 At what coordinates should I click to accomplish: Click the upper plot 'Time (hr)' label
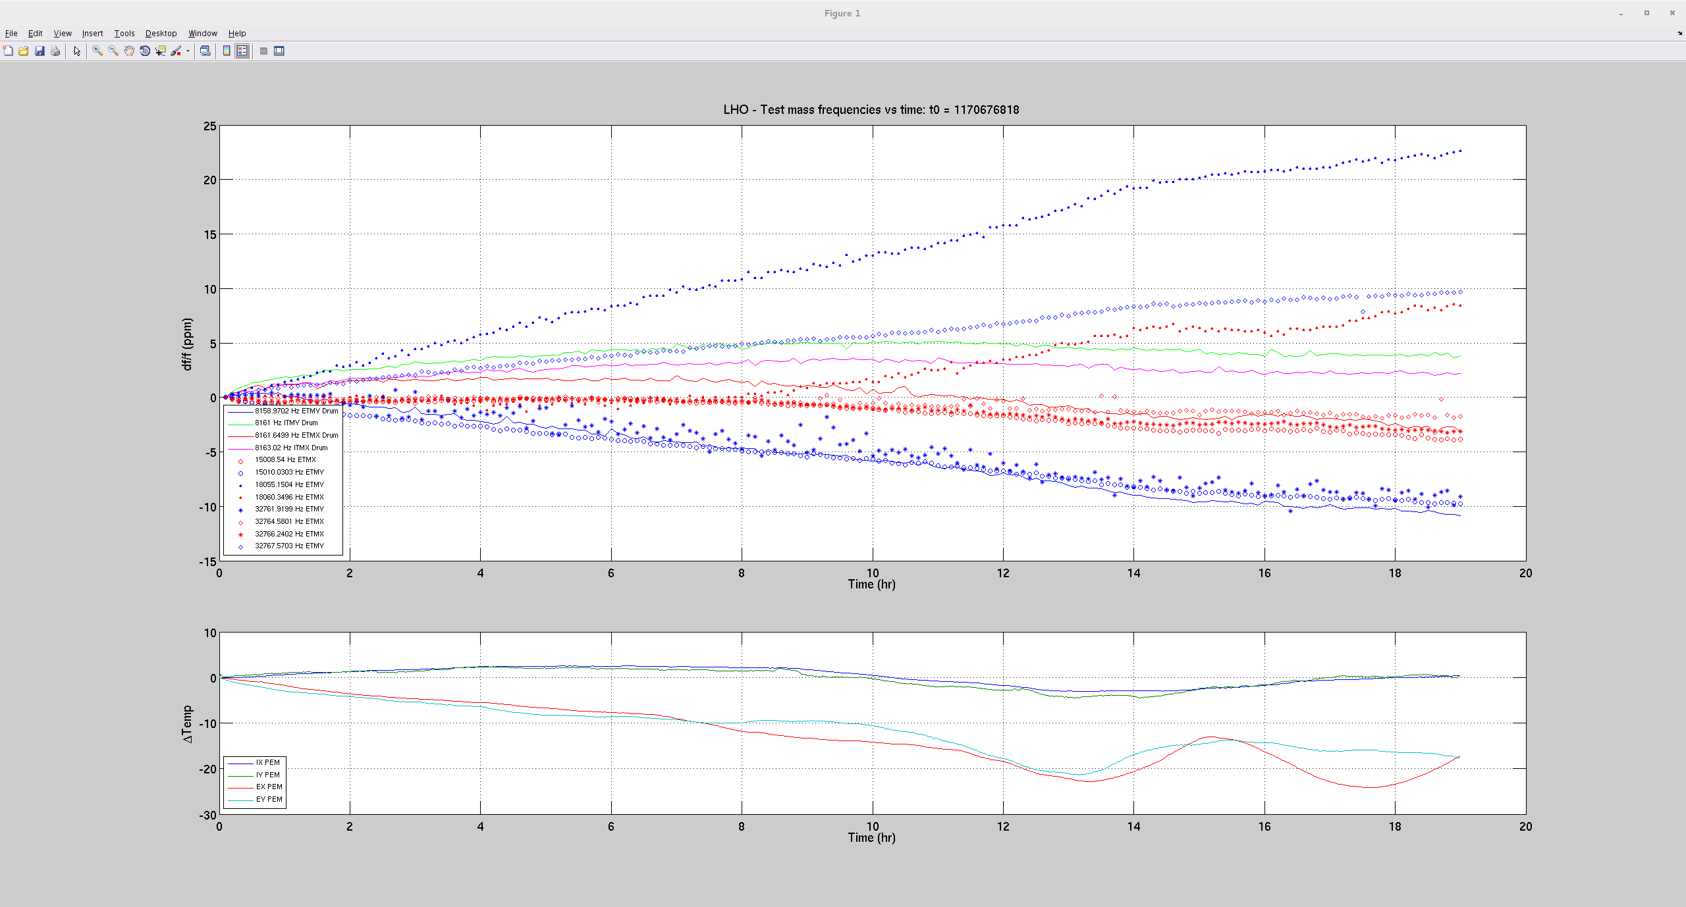coord(871,584)
